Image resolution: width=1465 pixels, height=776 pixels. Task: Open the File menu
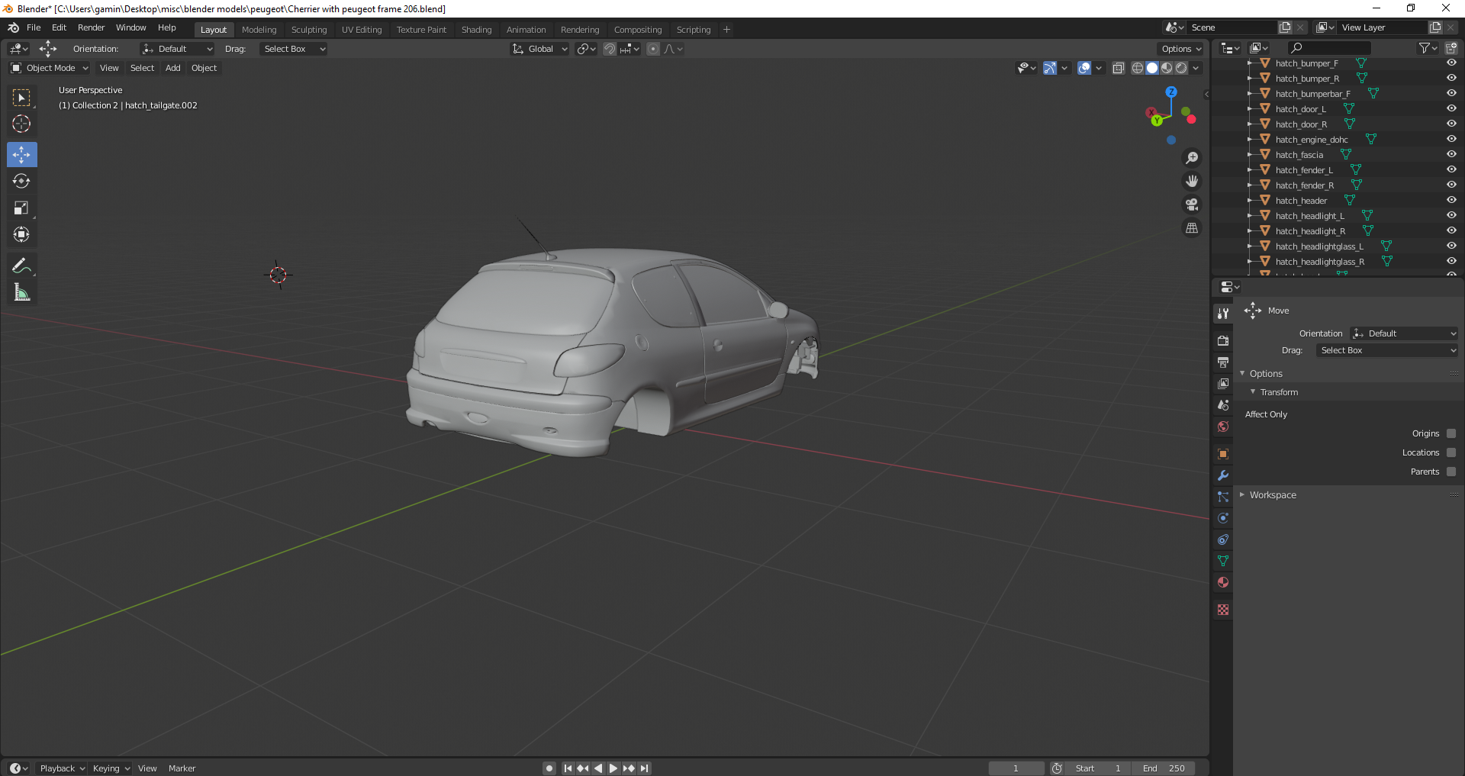[34, 27]
